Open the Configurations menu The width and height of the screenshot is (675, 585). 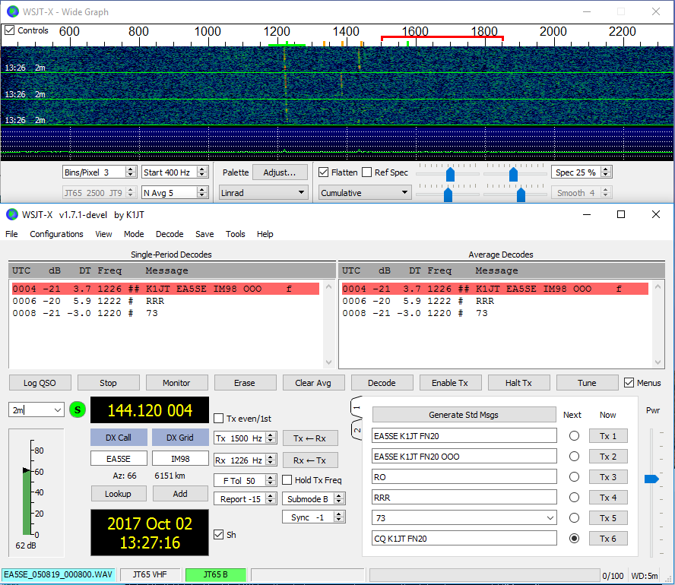click(56, 234)
